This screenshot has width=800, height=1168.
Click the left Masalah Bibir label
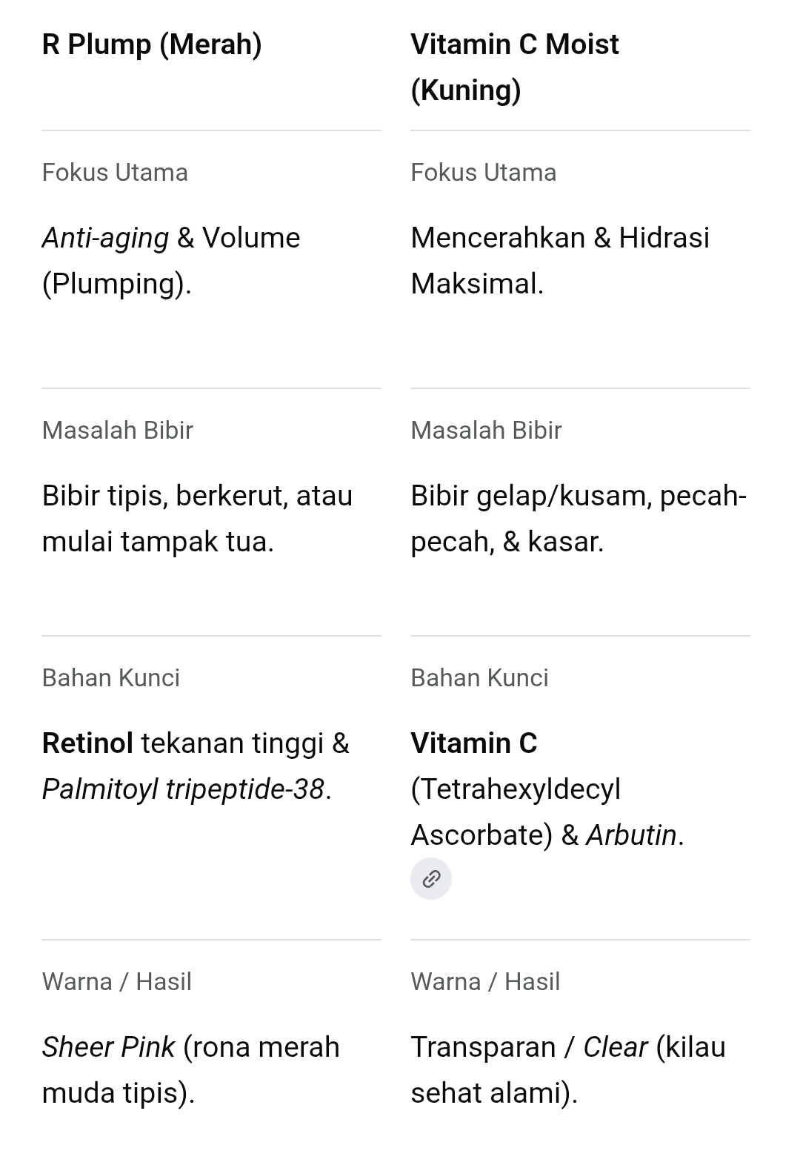(x=118, y=431)
